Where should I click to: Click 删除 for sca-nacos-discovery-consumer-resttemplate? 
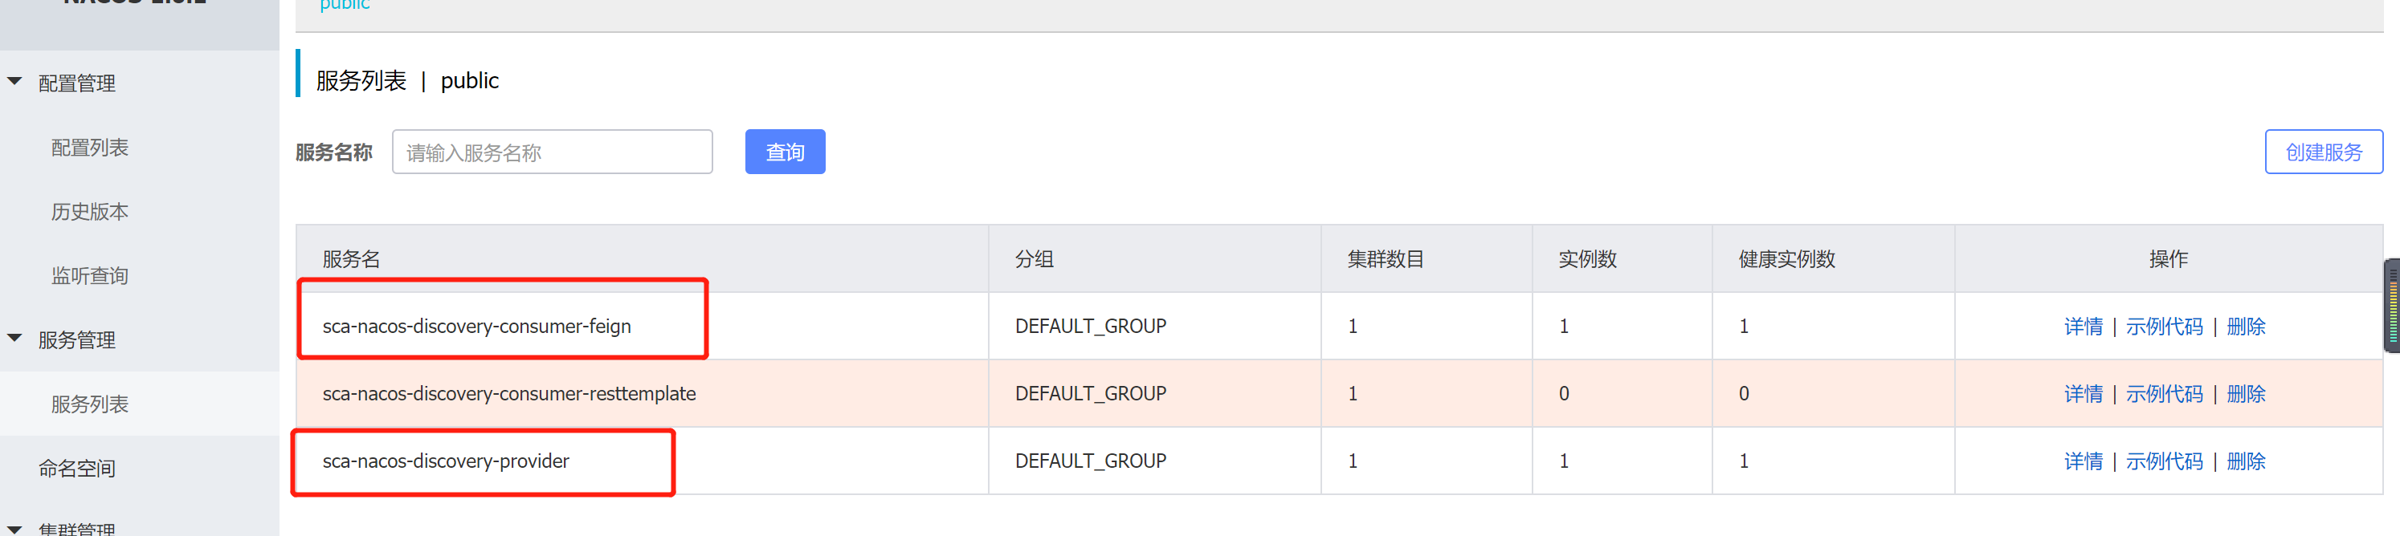(x=2247, y=394)
